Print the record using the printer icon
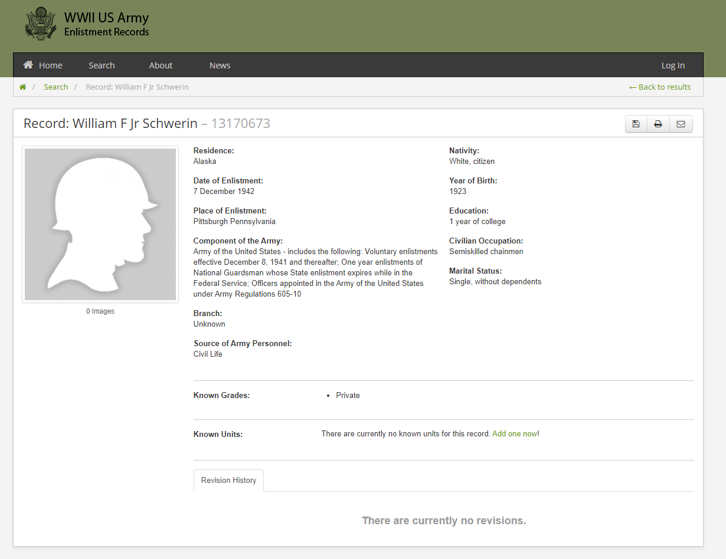 pyautogui.click(x=658, y=124)
